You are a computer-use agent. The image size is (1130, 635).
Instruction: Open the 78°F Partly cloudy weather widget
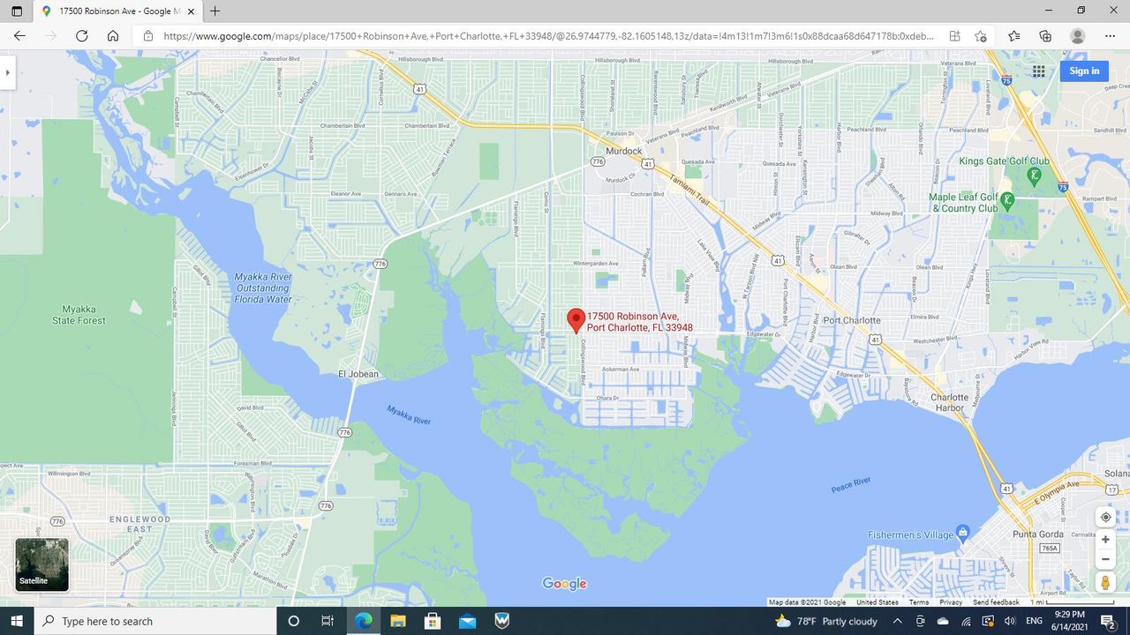(826, 621)
